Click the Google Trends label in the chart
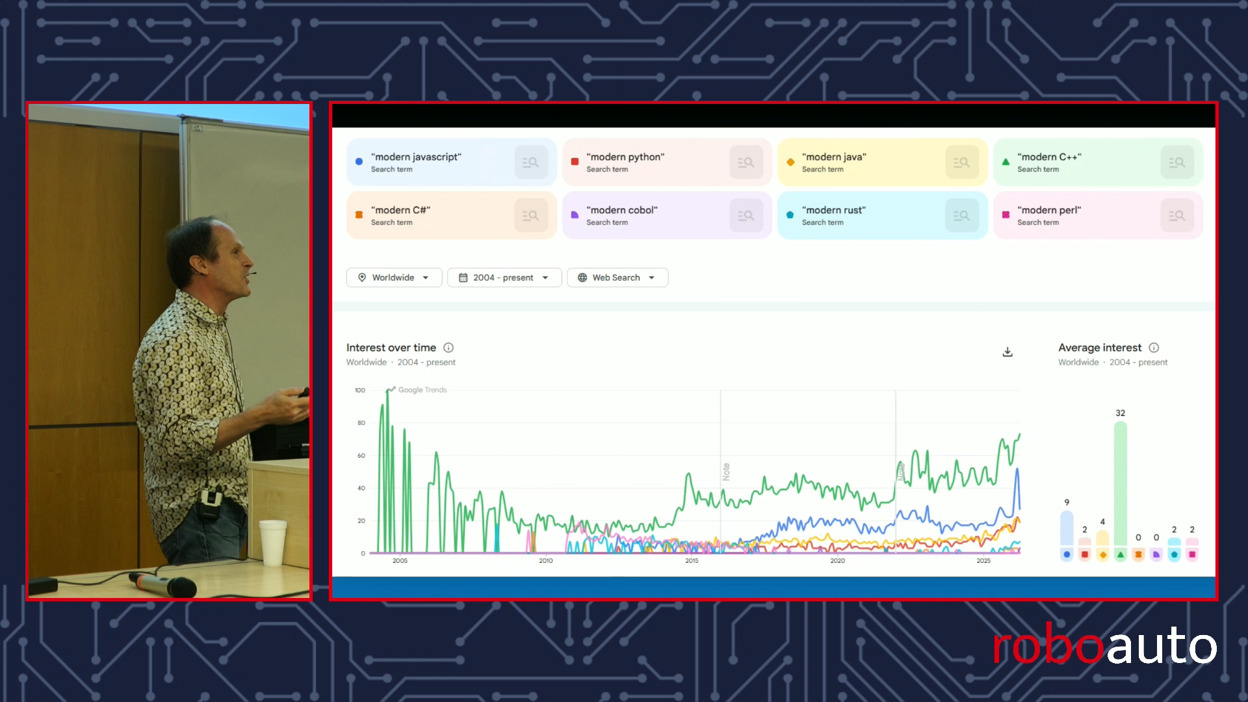The width and height of the screenshot is (1248, 702). pyautogui.click(x=422, y=390)
